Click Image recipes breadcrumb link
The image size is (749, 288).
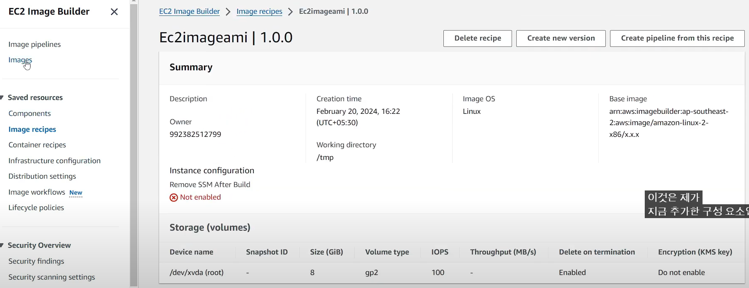(259, 11)
